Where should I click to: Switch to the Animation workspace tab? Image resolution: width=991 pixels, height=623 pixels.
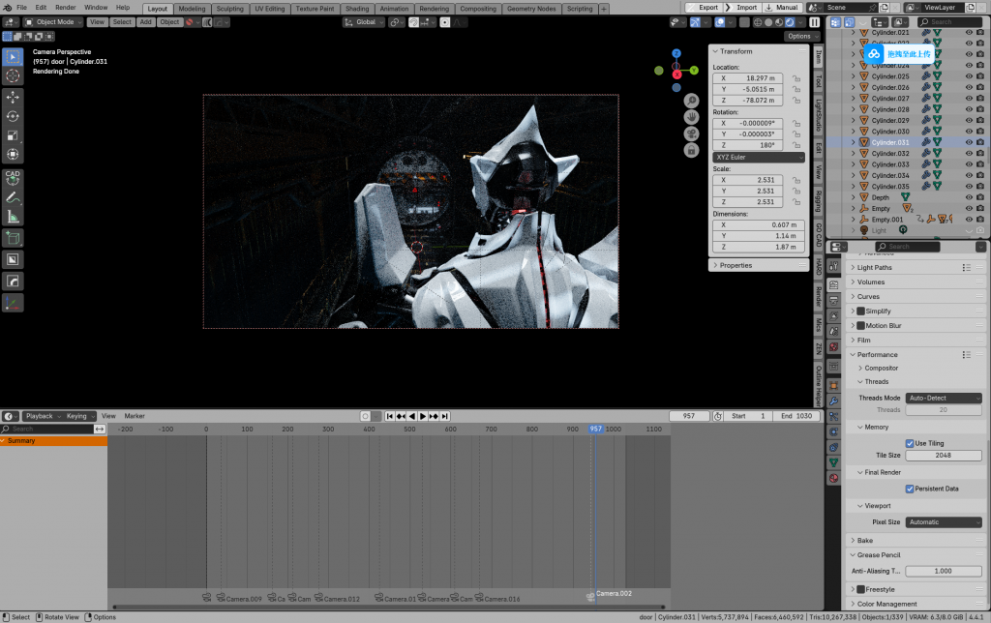[x=395, y=9]
